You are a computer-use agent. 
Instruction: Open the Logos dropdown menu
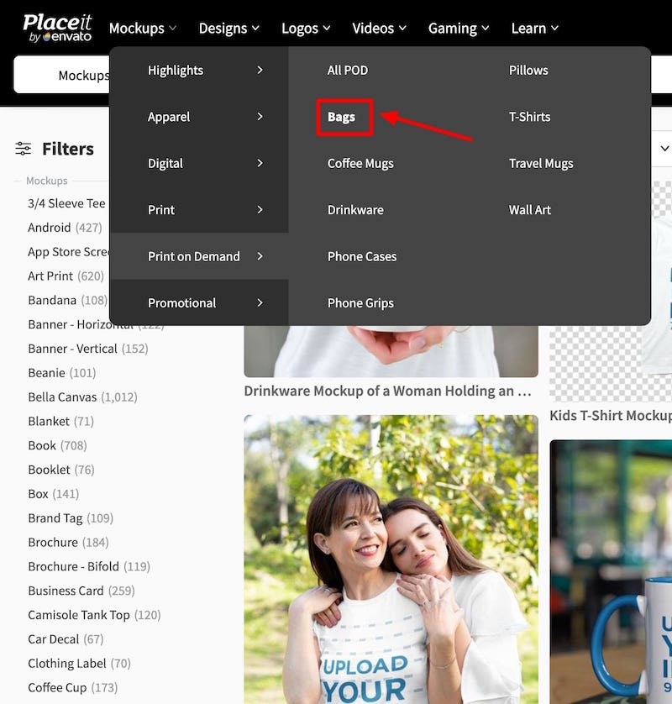pos(306,29)
